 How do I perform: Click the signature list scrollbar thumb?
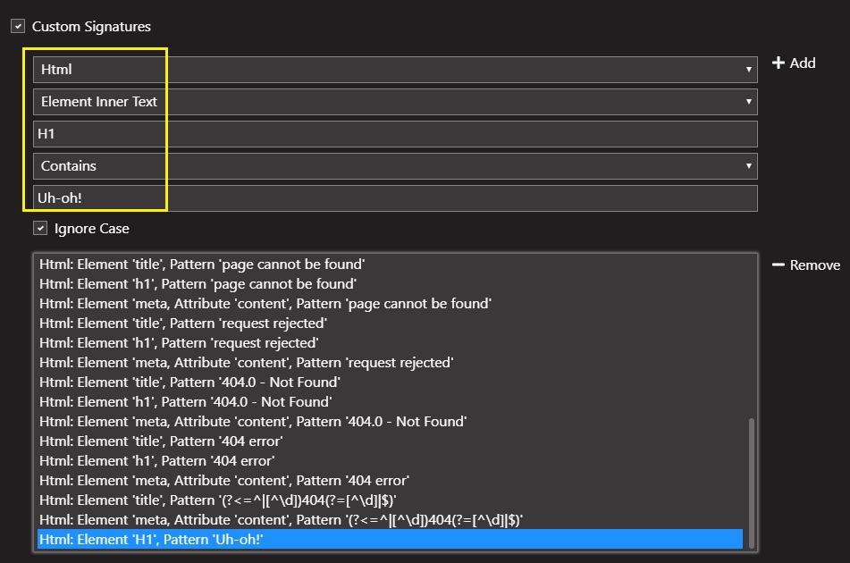[751, 481]
